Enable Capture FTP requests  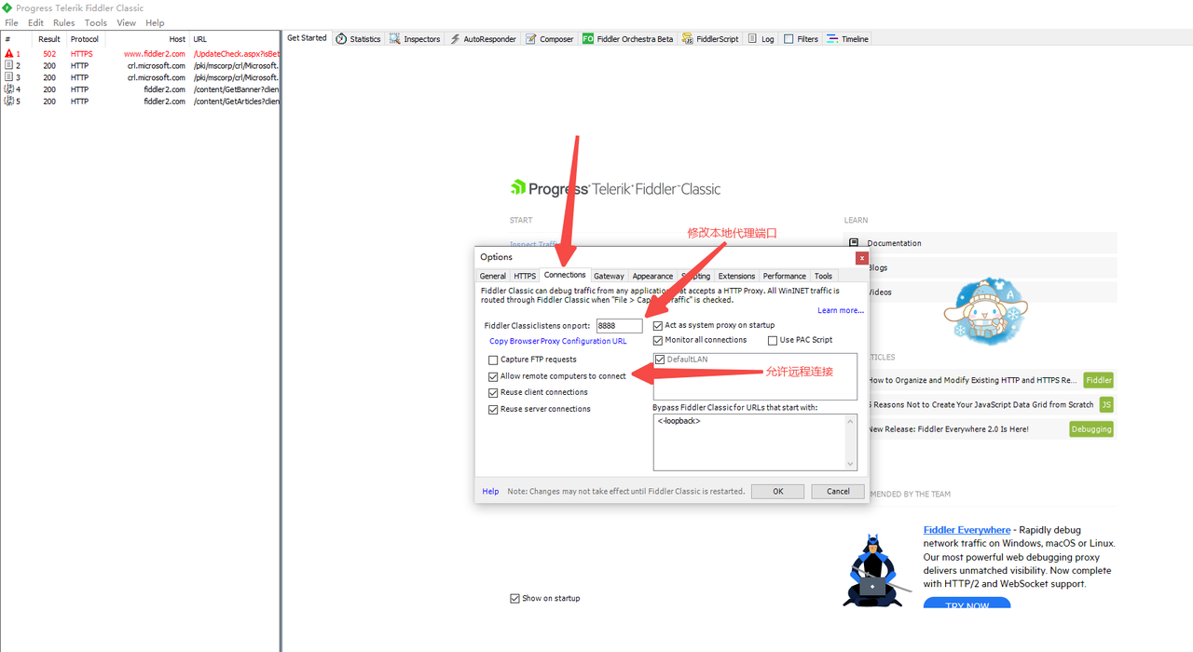pyautogui.click(x=493, y=360)
